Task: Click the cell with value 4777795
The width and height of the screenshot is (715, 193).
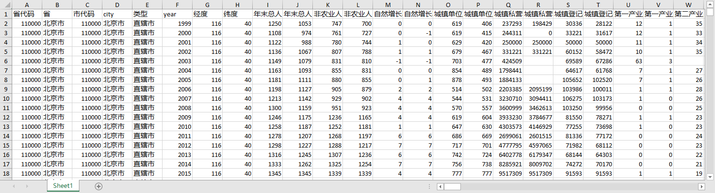Action: click(508, 145)
